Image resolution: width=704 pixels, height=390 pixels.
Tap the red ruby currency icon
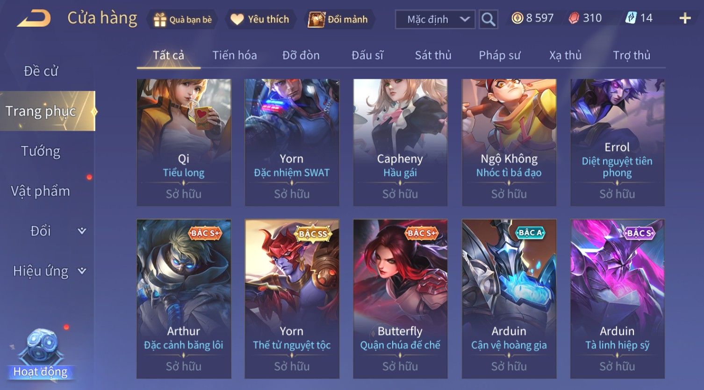[x=574, y=18]
